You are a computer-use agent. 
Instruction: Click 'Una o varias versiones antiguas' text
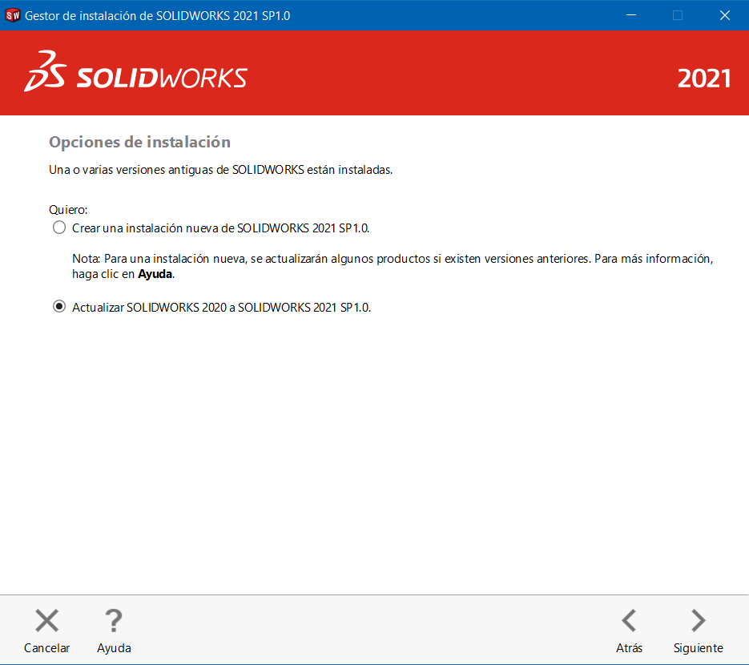(220, 170)
